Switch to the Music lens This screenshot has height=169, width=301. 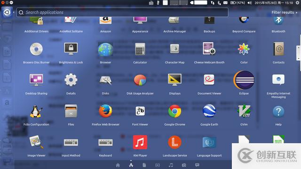point(171,165)
